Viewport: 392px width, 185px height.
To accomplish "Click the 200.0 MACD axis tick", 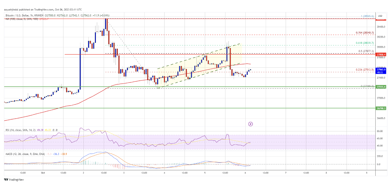I will [380, 156].
